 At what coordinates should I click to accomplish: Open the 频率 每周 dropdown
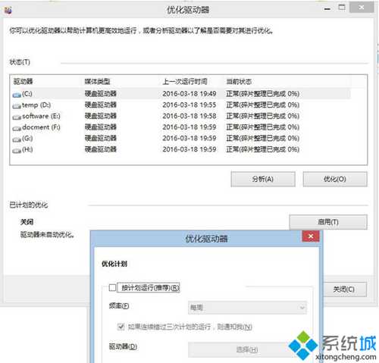tap(247, 308)
